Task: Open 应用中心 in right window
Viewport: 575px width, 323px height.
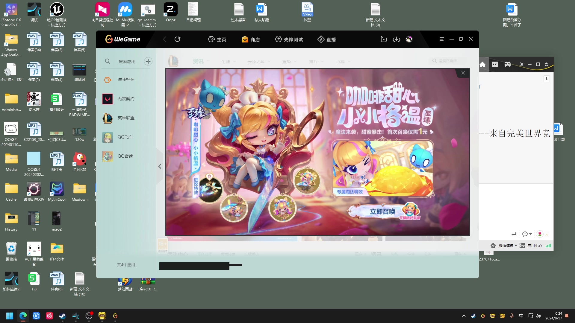Action: pos(531,246)
